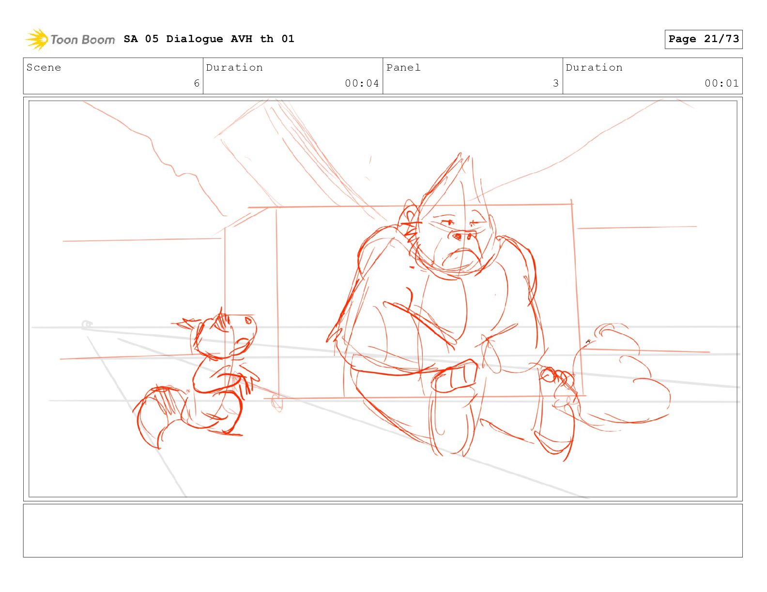
Task: Click the "Panel" header label
Action: click(403, 68)
